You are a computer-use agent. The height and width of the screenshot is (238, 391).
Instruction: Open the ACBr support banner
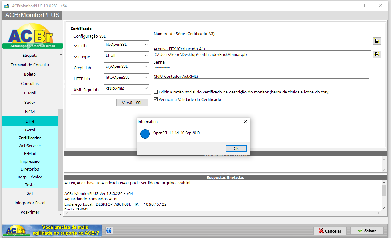[52, 230]
